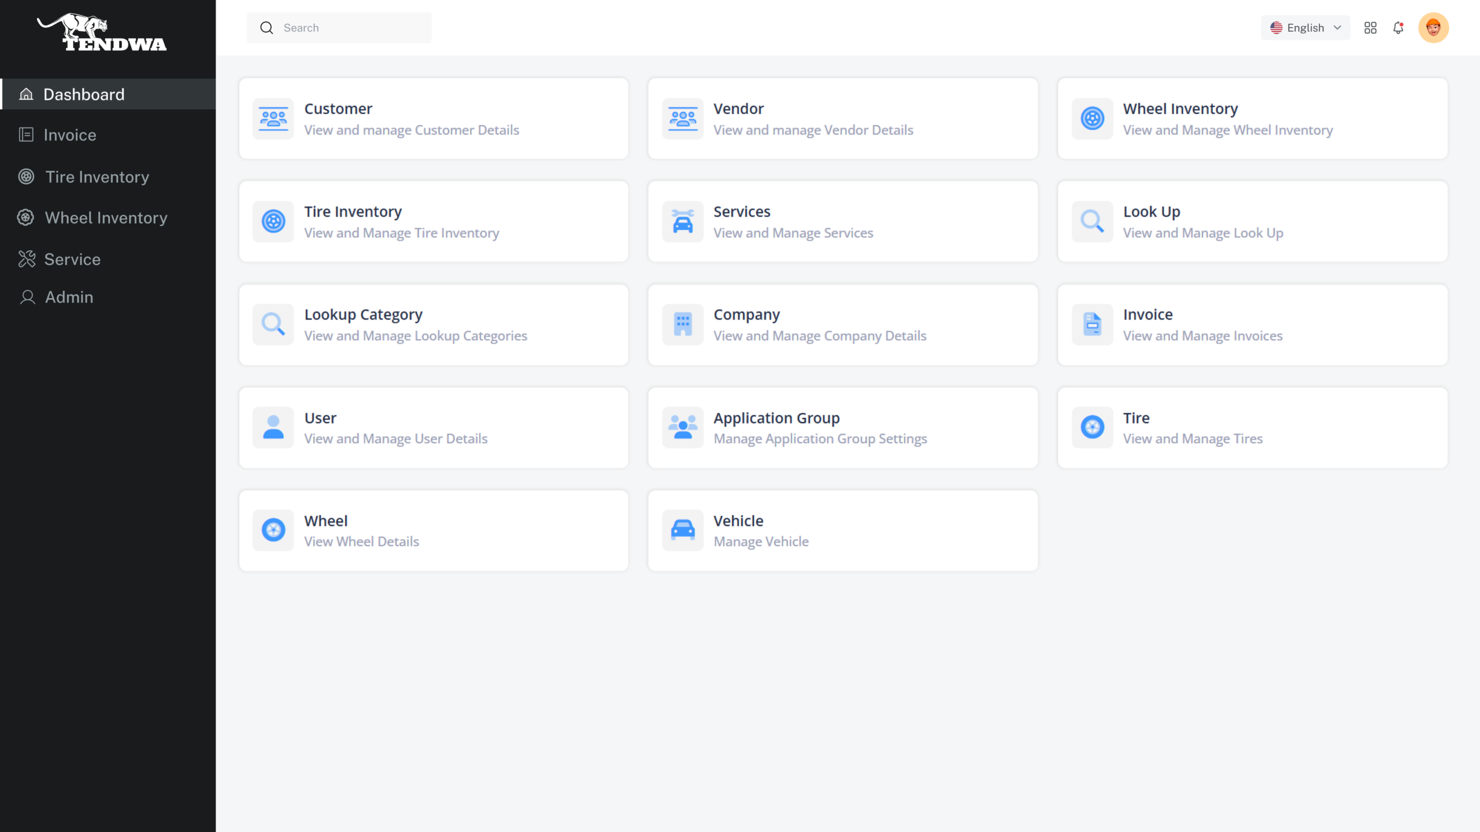Click the document icon on the Invoice card
The image size is (1480, 832).
1091,324
